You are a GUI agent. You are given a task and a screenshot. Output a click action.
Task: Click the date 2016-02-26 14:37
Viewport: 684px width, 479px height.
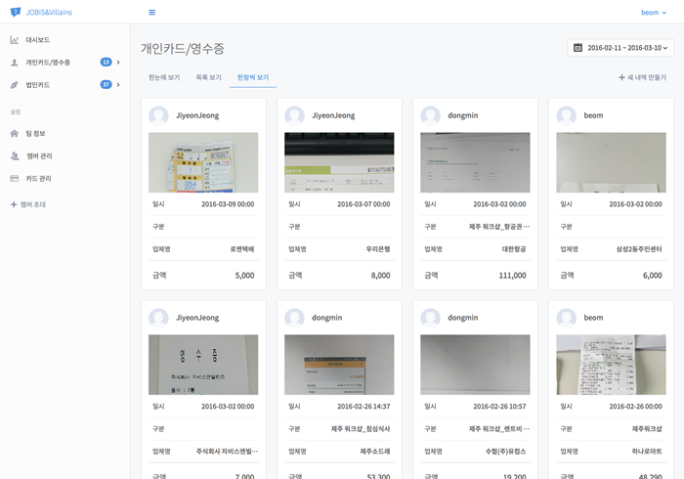[x=363, y=406]
